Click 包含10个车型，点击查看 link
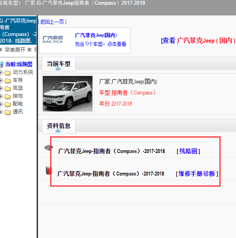 point(100,44)
